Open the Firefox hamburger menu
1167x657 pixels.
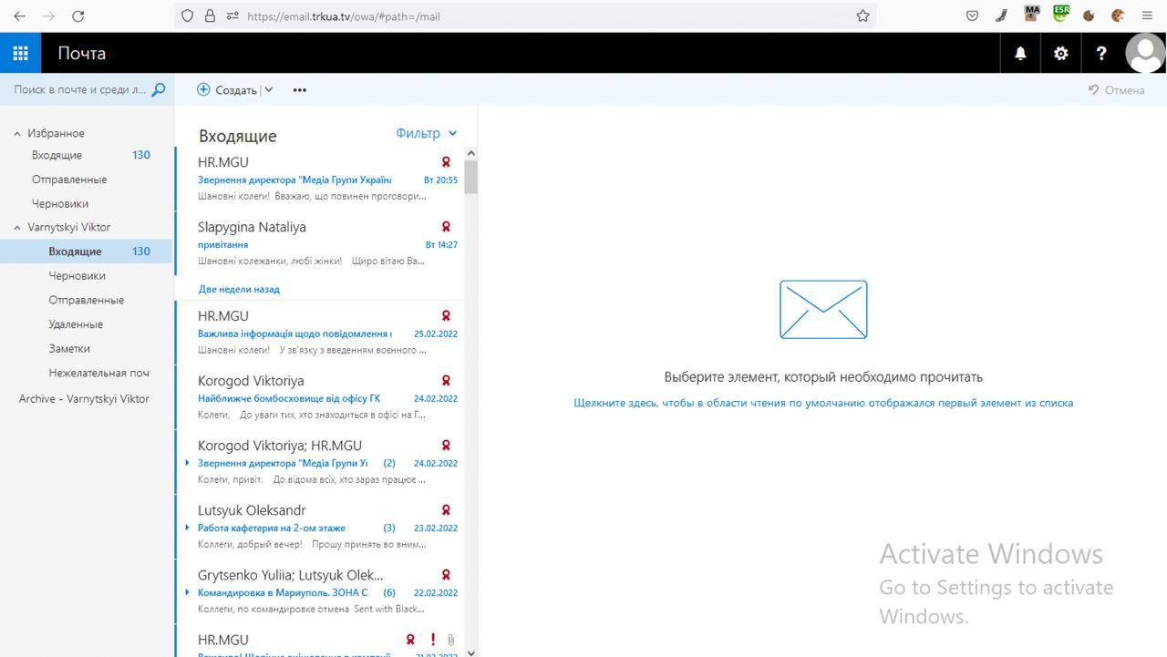pos(1147,15)
